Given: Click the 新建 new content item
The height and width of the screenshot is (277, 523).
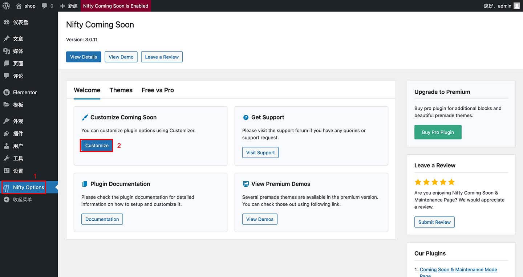Looking at the screenshot, I should 69,6.
